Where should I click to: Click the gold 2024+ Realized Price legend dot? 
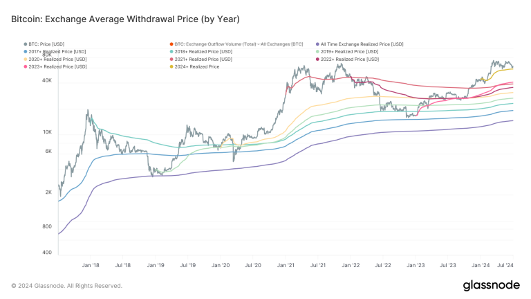(x=171, y=67)
